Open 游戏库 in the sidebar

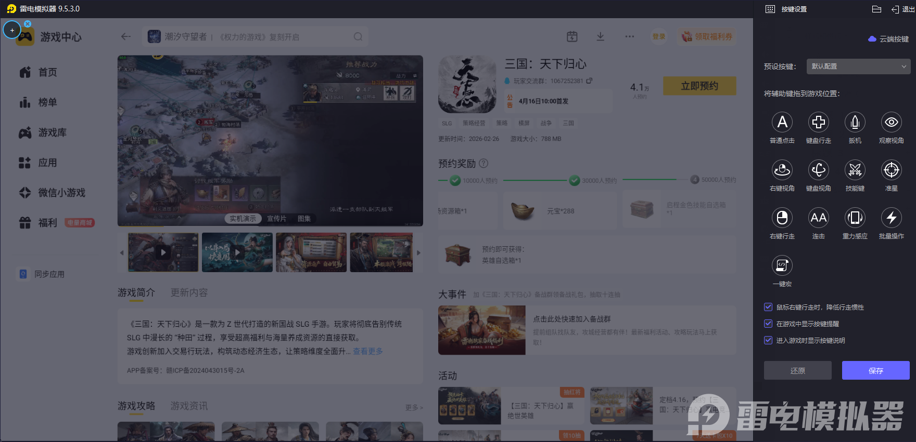[43, 132]
